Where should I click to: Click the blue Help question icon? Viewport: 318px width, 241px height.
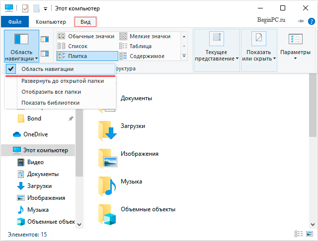click(312, 21)
